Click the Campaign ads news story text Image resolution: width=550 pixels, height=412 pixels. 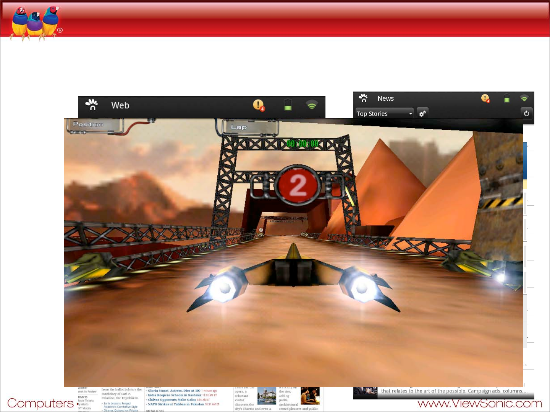click(x=454, y=391)
